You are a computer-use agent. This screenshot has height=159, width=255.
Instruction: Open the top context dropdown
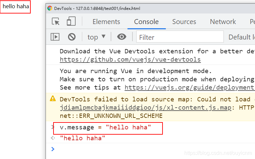96,37
